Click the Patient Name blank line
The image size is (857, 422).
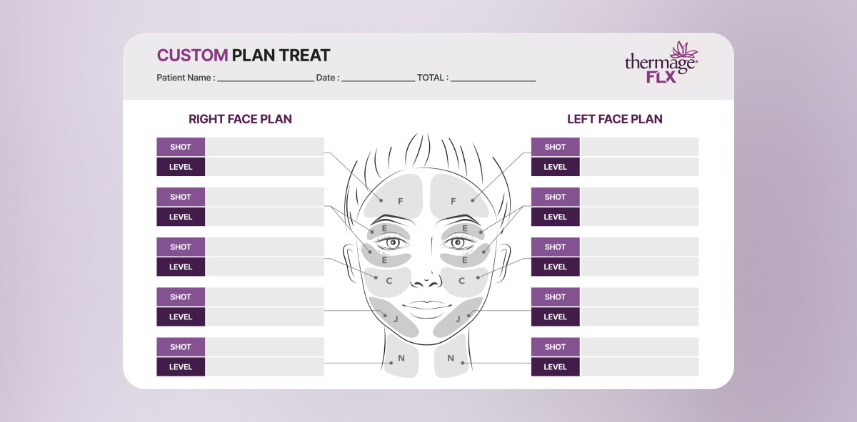[265, 78]
